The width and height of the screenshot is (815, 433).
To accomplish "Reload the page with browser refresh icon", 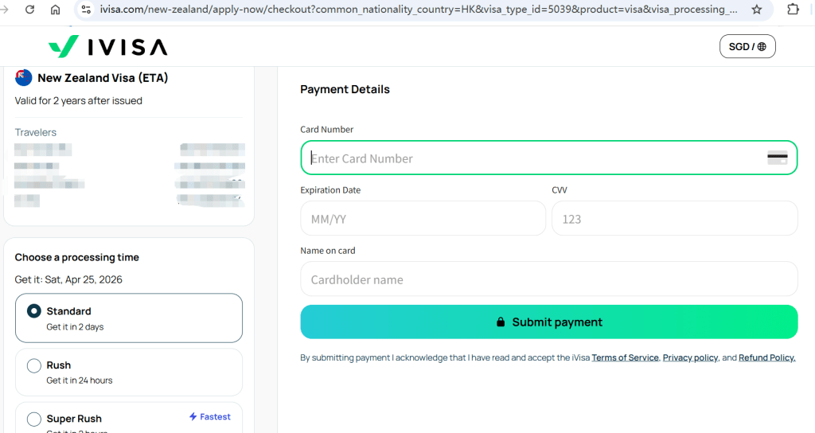I will tap(29, 10).
